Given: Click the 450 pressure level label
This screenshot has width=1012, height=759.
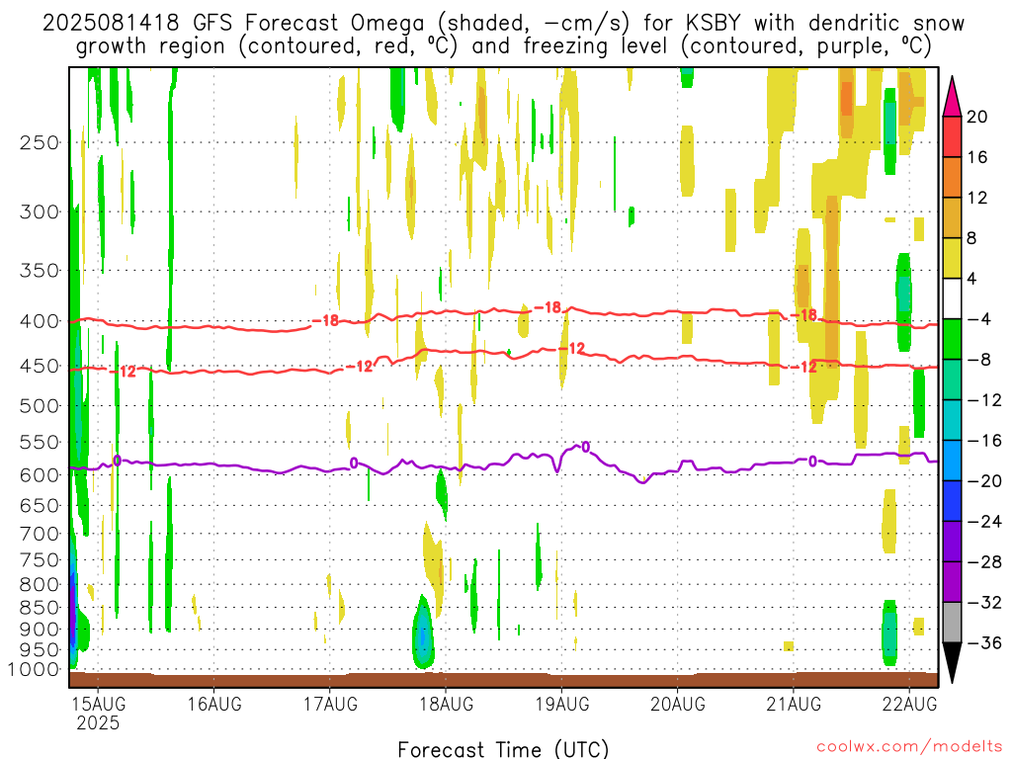Looking at the screenshot, I should [40, 366].
